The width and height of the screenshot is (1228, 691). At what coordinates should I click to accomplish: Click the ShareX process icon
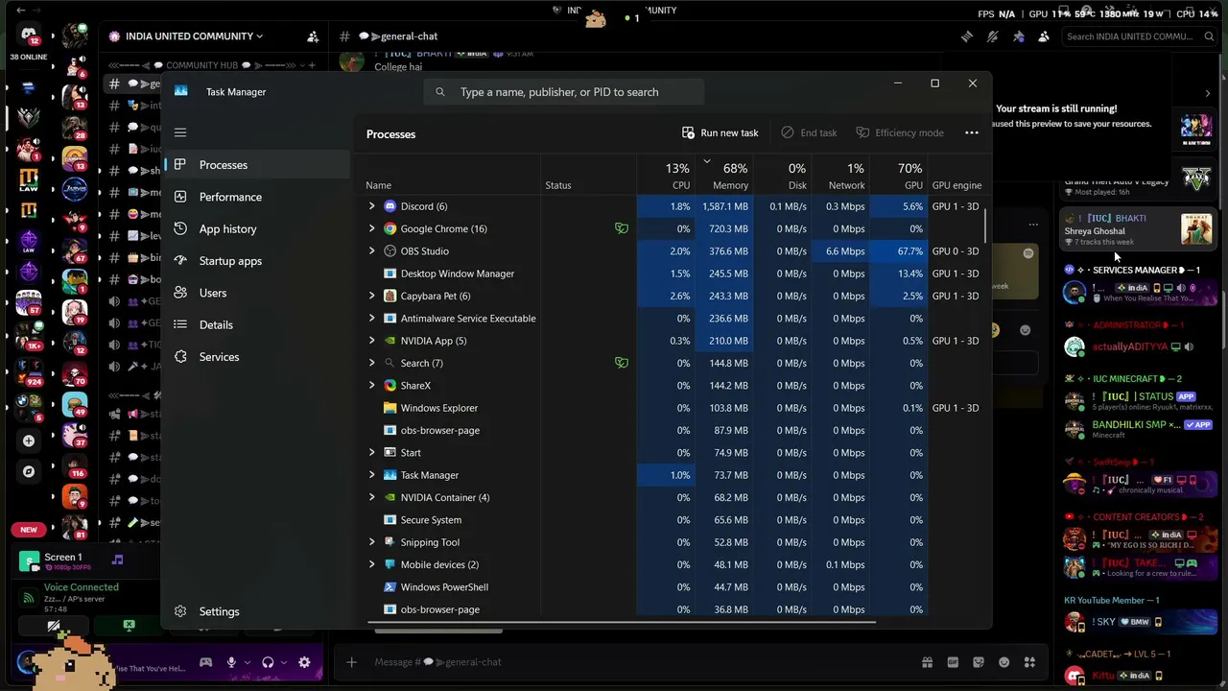(390, 386)
